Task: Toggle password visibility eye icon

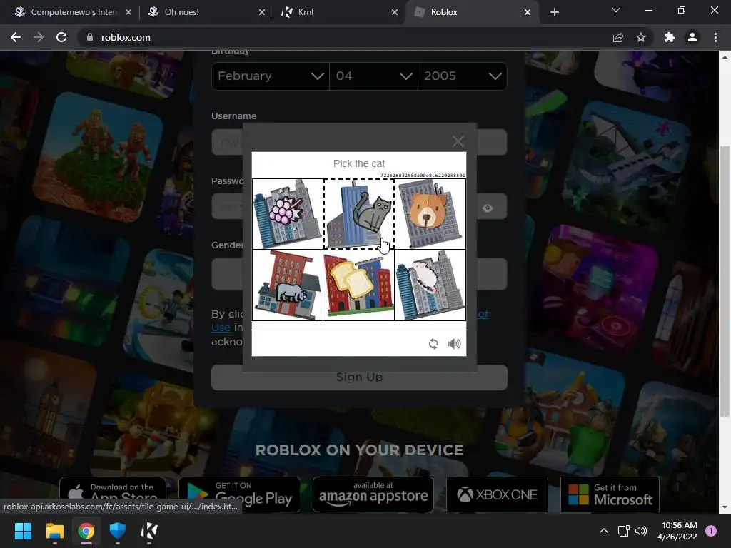Action: 488,208
